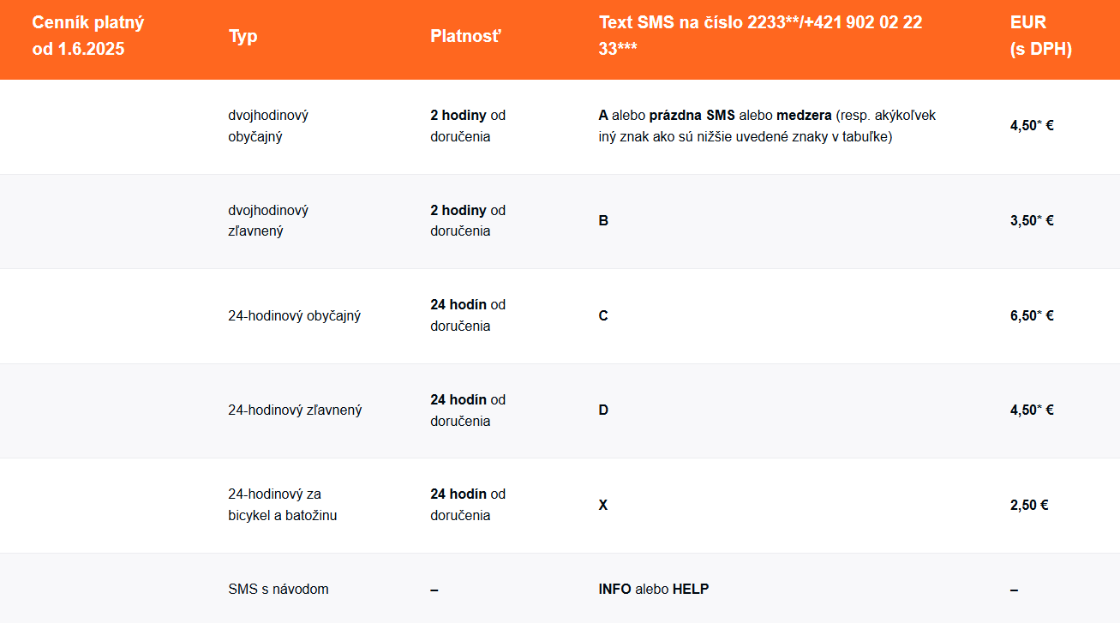Click the "24-hodinový za bicykel a batožinu" cell
This screenshot has width=1120, height=623.
tap(282, 505)
